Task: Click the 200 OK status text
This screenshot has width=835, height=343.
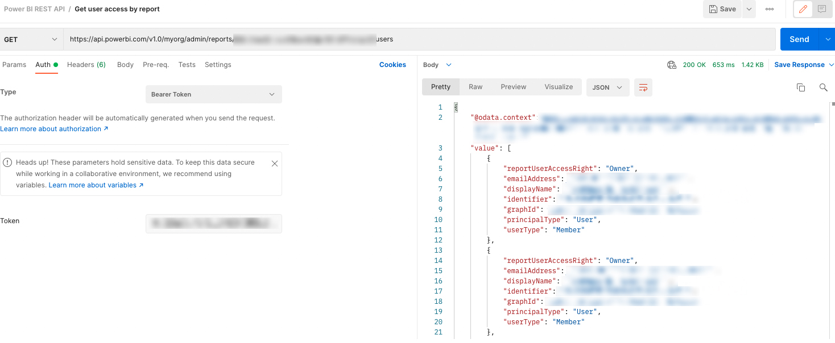Action: [694, 65]
